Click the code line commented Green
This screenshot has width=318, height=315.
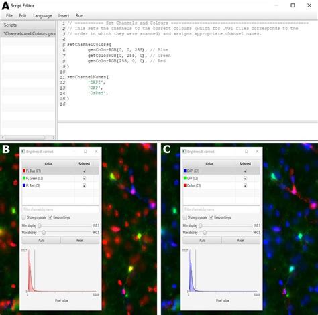(x=129, y=56)
